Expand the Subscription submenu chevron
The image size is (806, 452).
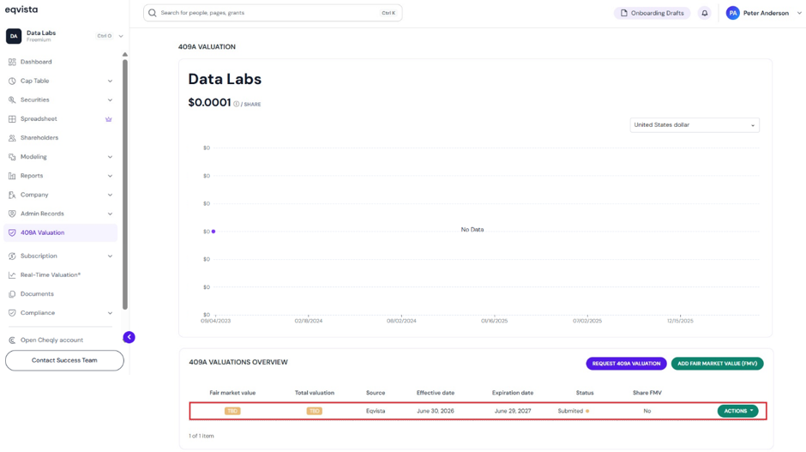tap(110, 256)
